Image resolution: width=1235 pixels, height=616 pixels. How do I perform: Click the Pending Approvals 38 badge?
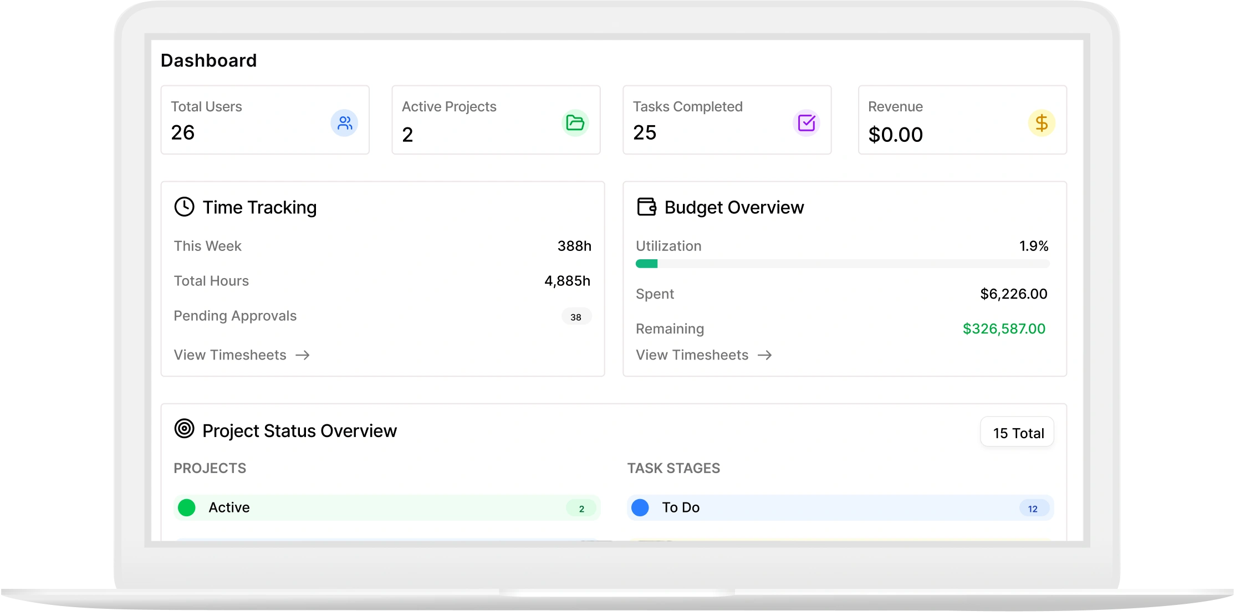pyautogui.click(x=576, y=317)
